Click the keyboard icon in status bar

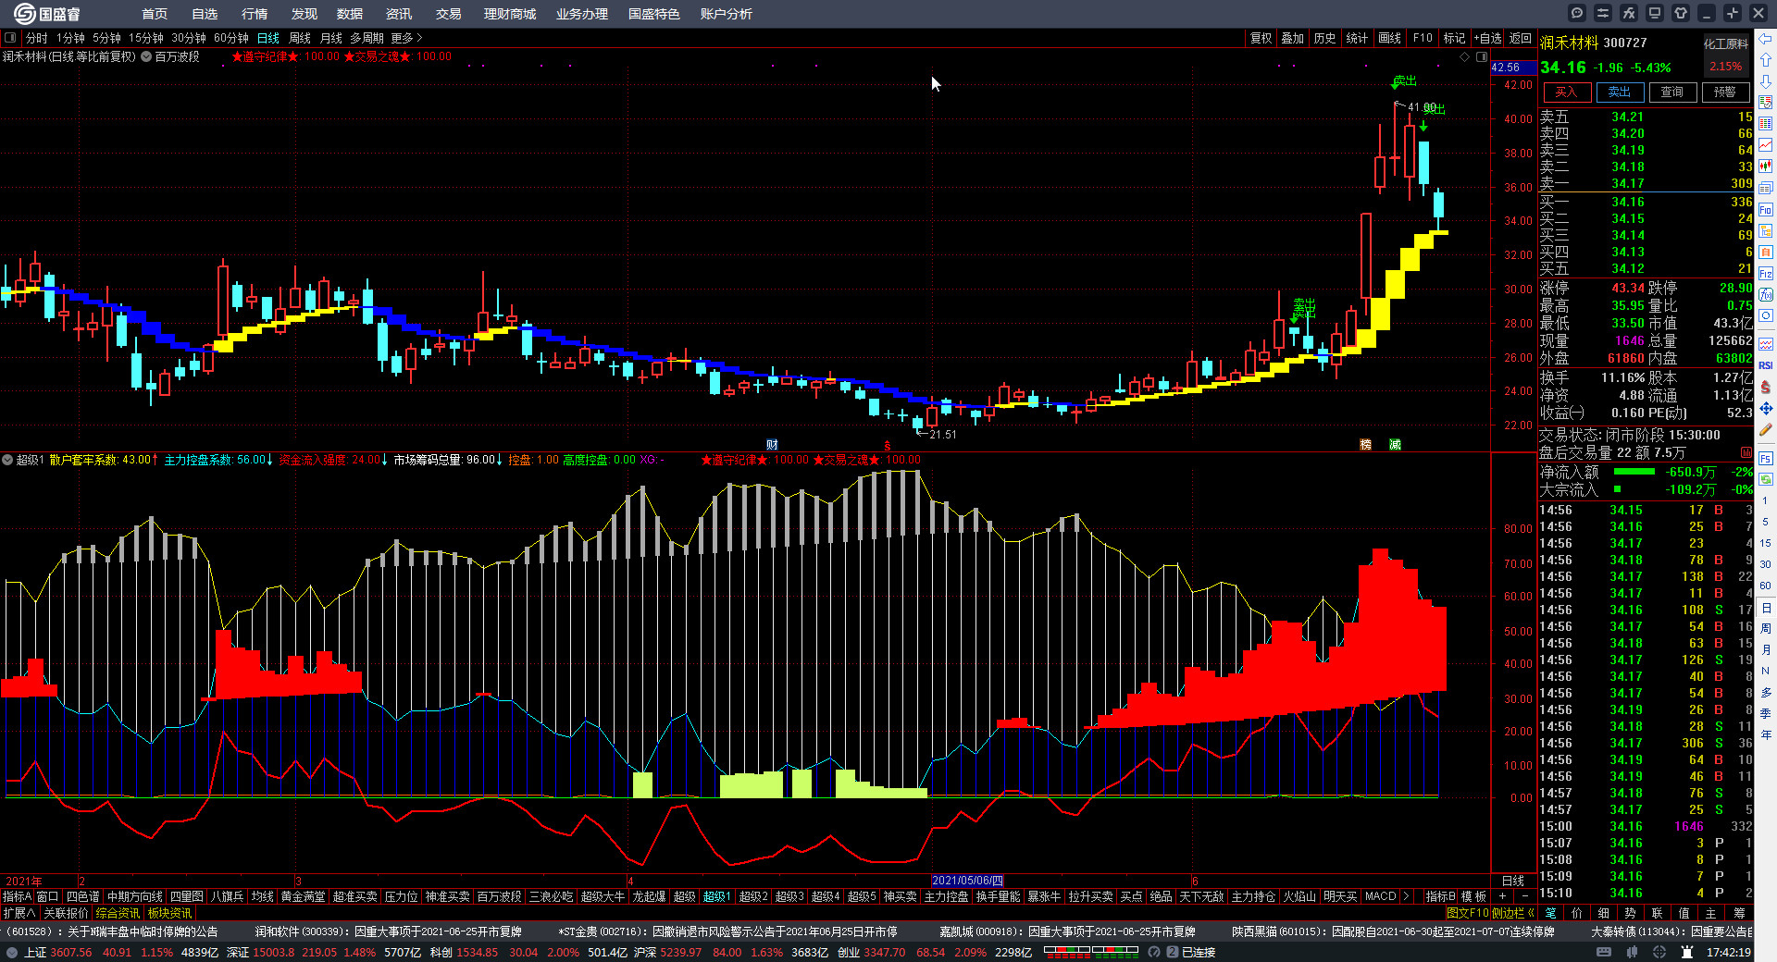pos(1604,952)
